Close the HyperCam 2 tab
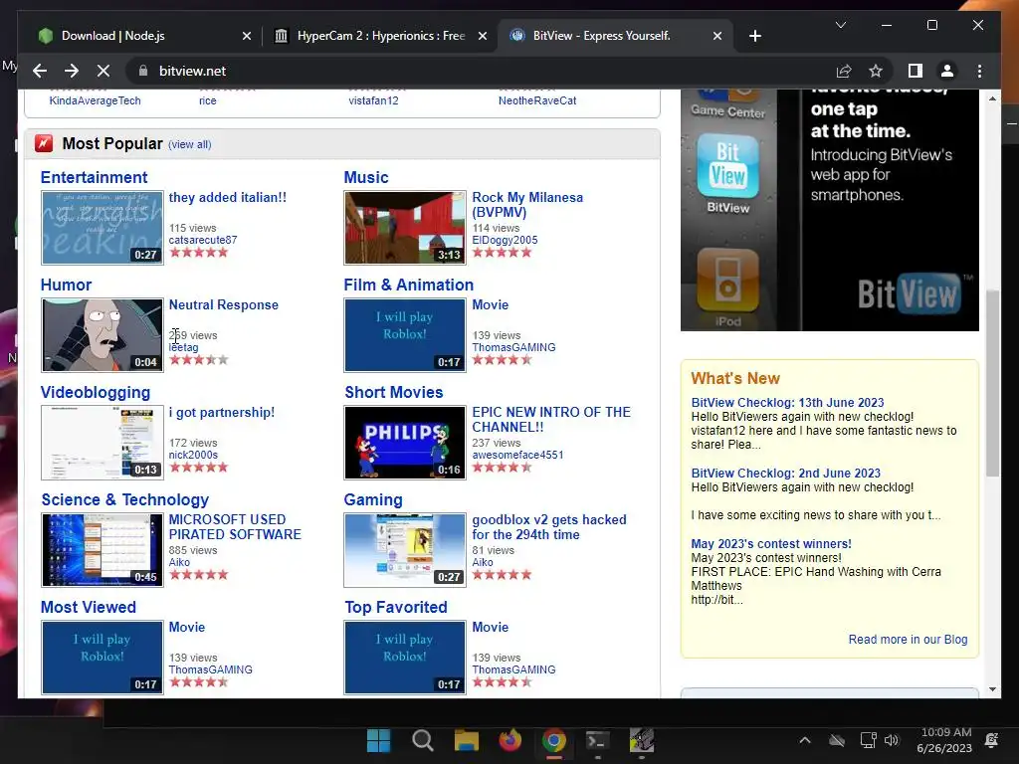 (x=483, y=37)
